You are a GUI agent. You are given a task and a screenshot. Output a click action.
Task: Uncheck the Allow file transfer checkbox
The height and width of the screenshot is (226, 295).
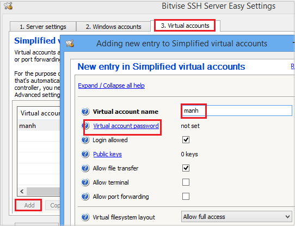[x=186, y=168]
